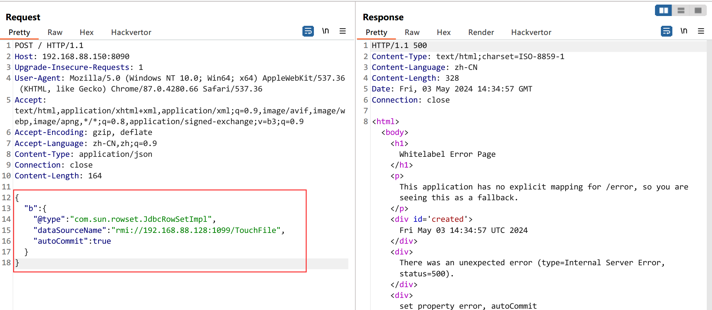This screenshot has height=310, width=712.
Task: Open Response Hackvertor tab
Action: click(x=531, y=32)
